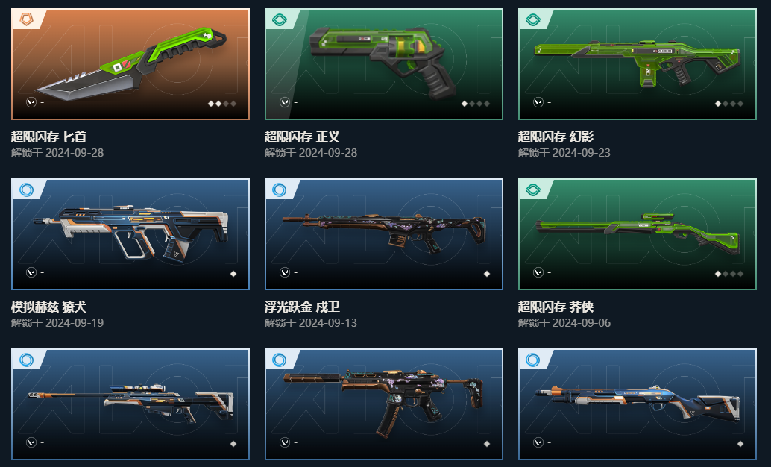View the 模拟赫兹 獠犬 weapon card
771x467 pixels.
click(x=130, y=234)
